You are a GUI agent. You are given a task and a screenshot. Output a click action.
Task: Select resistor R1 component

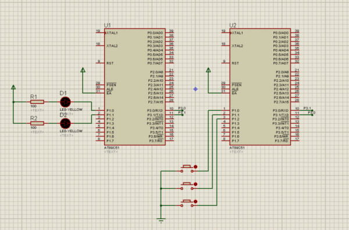tap(37, 102)
